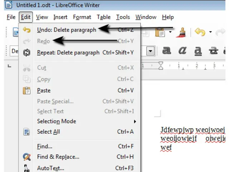Toggle Bold formatting
The image size is (229, 172).
(x=167, y=51)
